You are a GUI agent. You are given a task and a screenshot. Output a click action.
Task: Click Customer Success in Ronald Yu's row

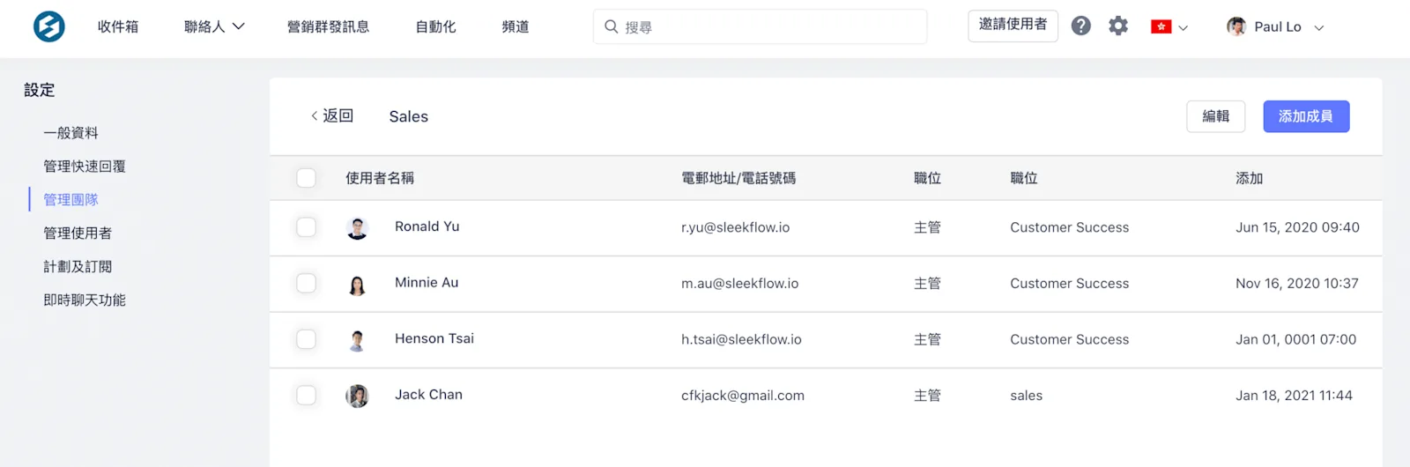point(1069,227)
